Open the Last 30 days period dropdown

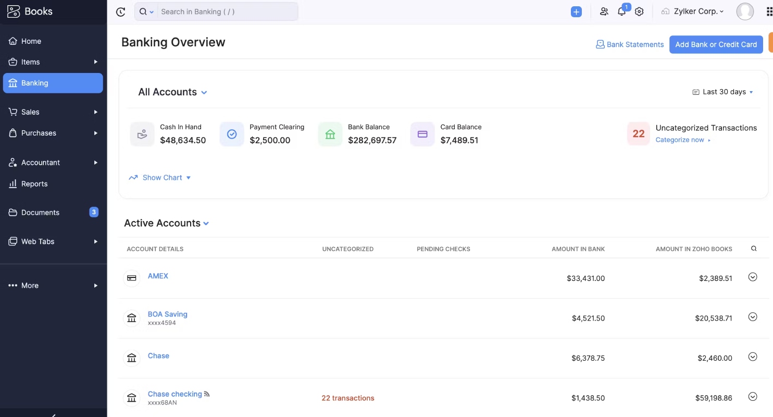pyautogui.click(x=723, y=92)
